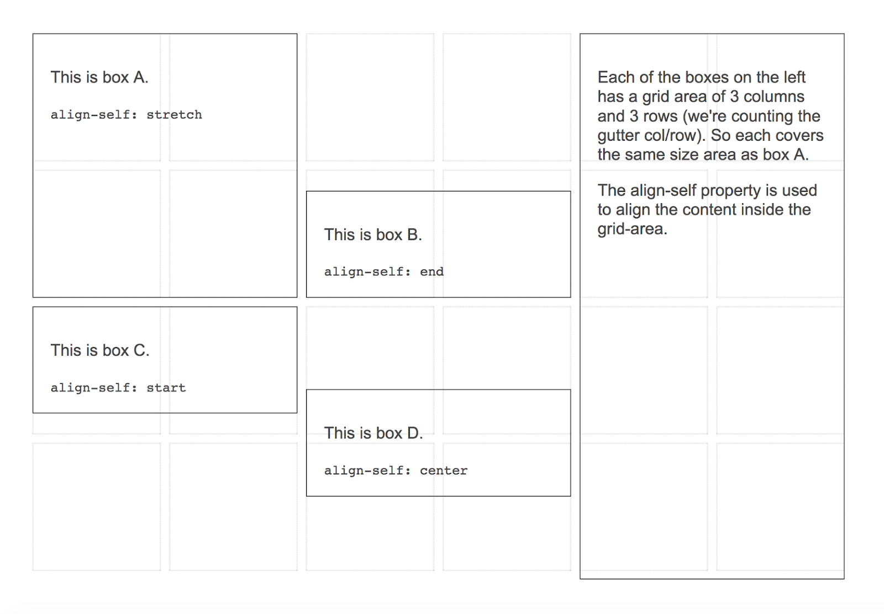
Task: Click the "This is box A." heading
Action: coord(99,77)
